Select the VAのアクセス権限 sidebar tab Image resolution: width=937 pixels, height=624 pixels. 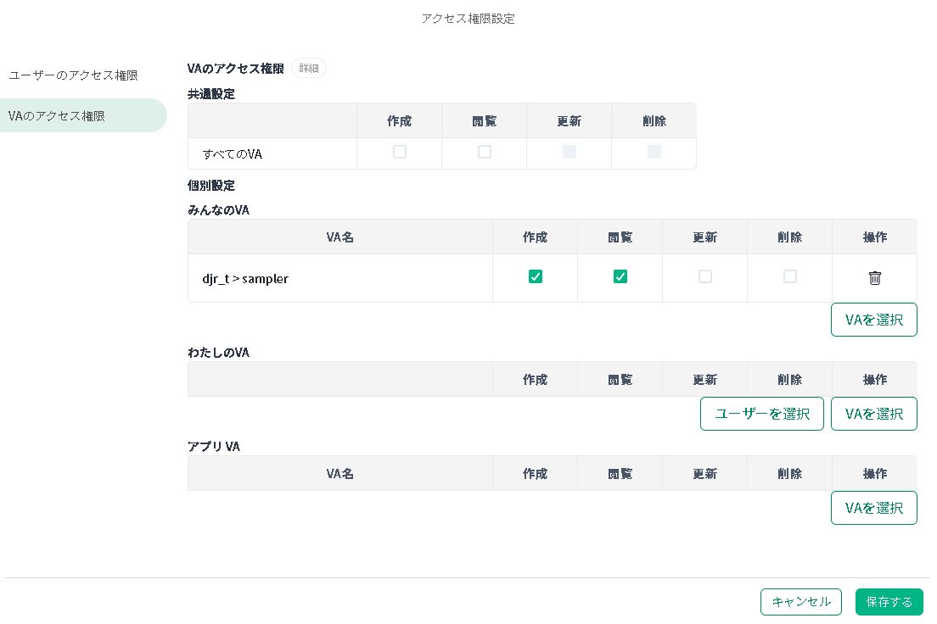[x=56, y=116]
